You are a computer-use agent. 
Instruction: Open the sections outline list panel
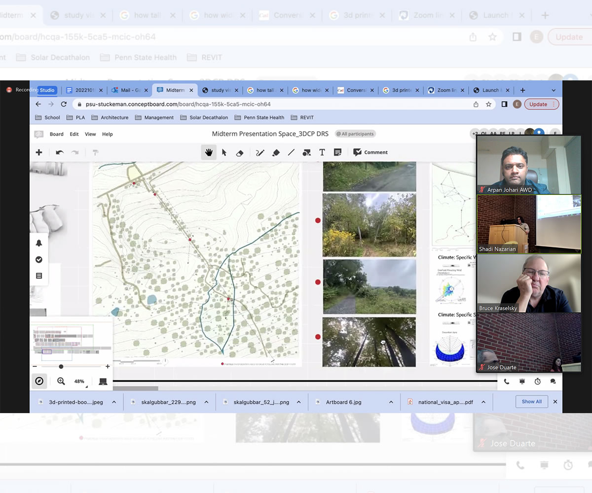tap(39, 276)
